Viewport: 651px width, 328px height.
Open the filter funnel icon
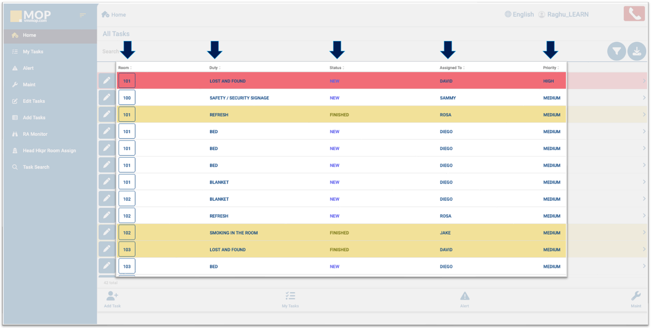click(x=617, y=51)
